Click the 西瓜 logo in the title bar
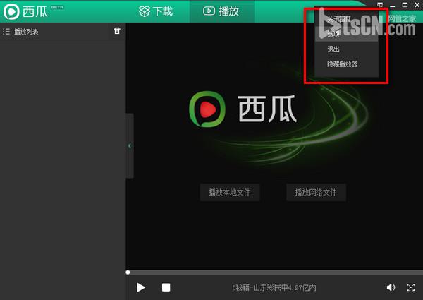 tap(25, 11)
